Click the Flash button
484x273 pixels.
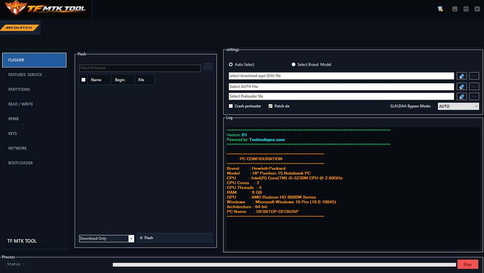pyautogui.click(x=175, y=238)
